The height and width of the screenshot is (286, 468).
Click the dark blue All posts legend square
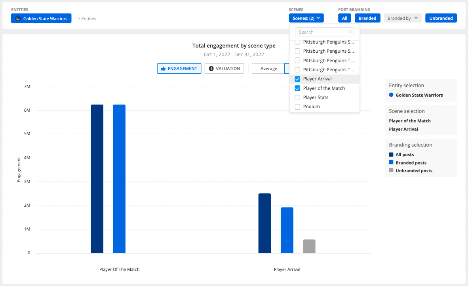[392, 154]
